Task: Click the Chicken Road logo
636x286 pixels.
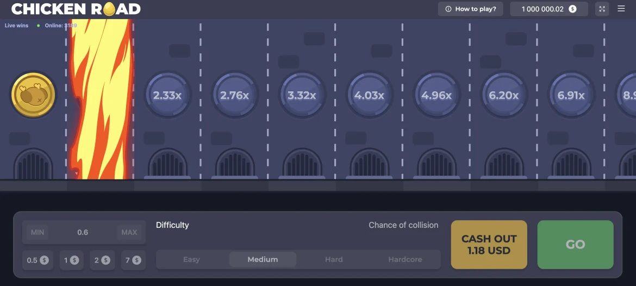Action: pos(76,9)
